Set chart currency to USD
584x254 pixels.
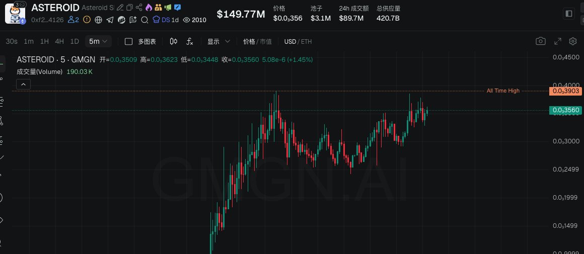(290, 42)
